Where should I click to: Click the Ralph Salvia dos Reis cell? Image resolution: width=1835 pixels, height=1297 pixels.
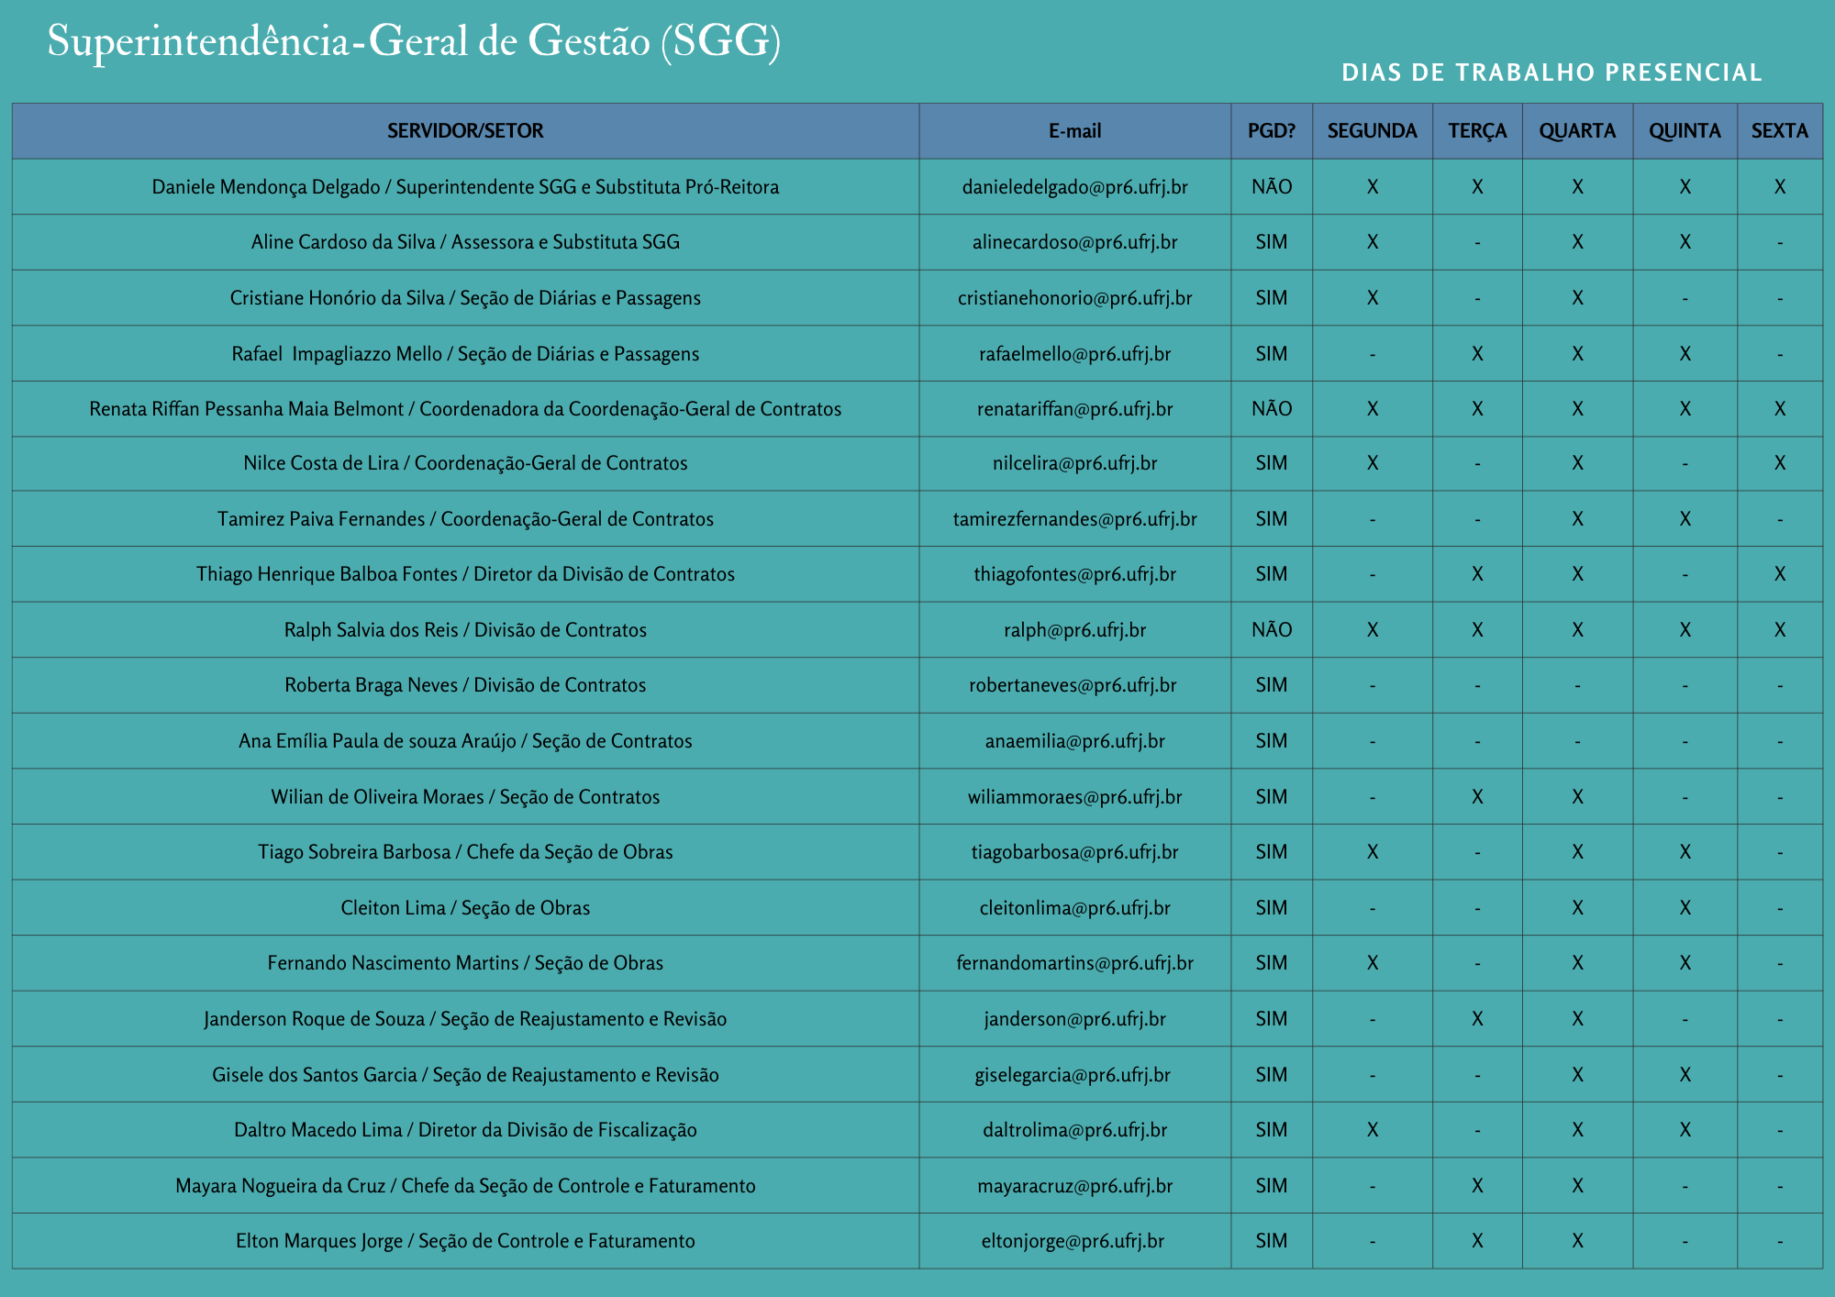point(465,630)
